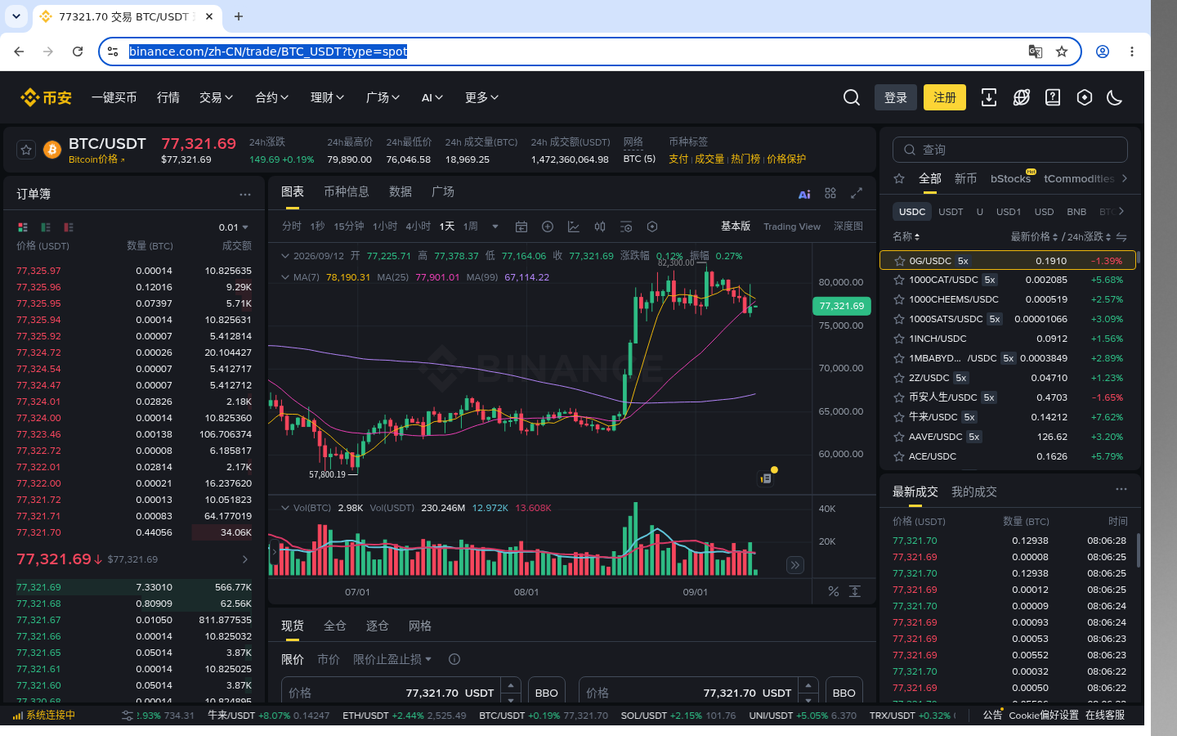Open the Bitcoin价格 link under pair name
The height and width of the screenshot is (736, 1177).
(x=96, y=159)
